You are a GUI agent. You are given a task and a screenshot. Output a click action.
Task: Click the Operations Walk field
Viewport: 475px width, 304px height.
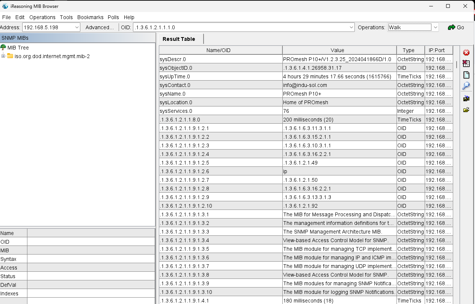410,27
